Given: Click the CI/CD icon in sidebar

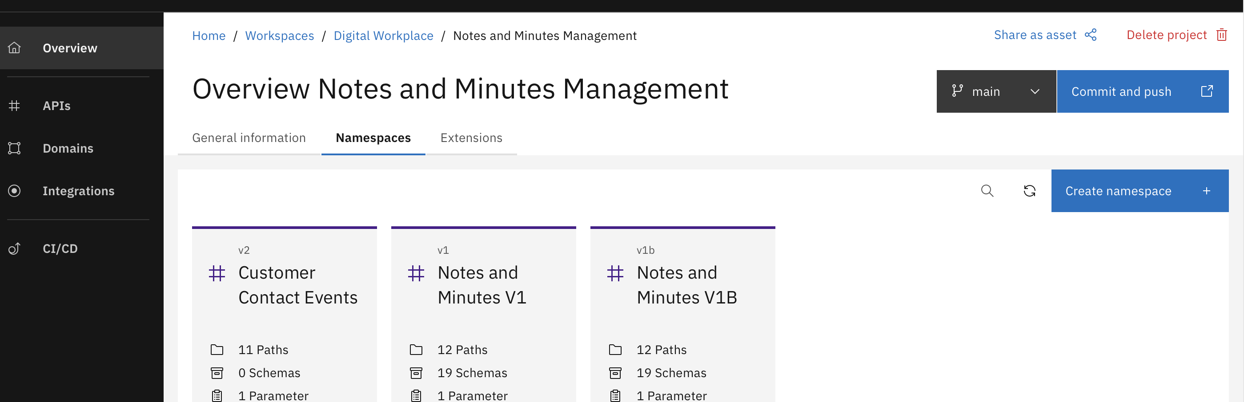Looking at the screenshot, I should (x=15, y=248).
